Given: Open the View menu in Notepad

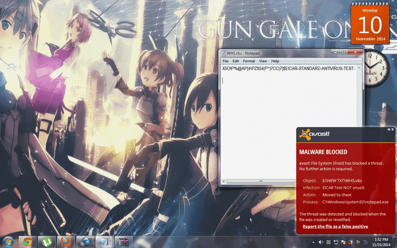Looking at the screenshot, I should (263, 61).
